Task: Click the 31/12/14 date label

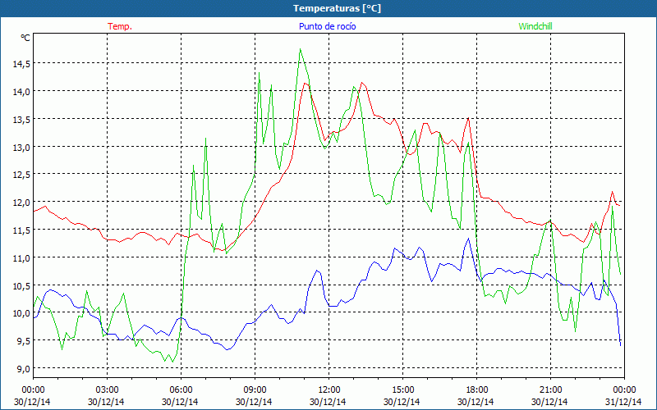Action: click(x=624, y=402)
